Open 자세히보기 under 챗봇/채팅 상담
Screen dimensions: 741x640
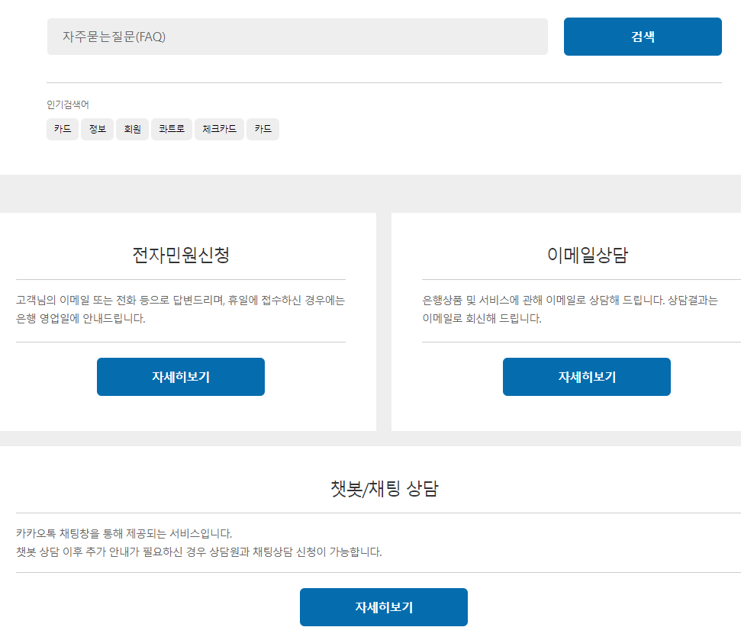click(384, 607)
